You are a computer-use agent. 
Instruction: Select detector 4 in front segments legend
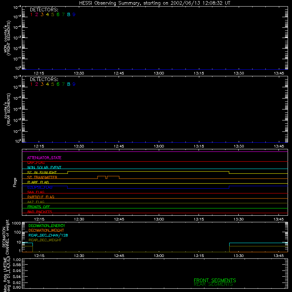point(47,15)
